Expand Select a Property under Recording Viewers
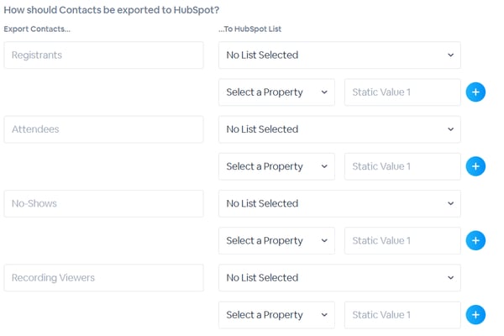Screen dimensions: 504x336 pos(276,315)
